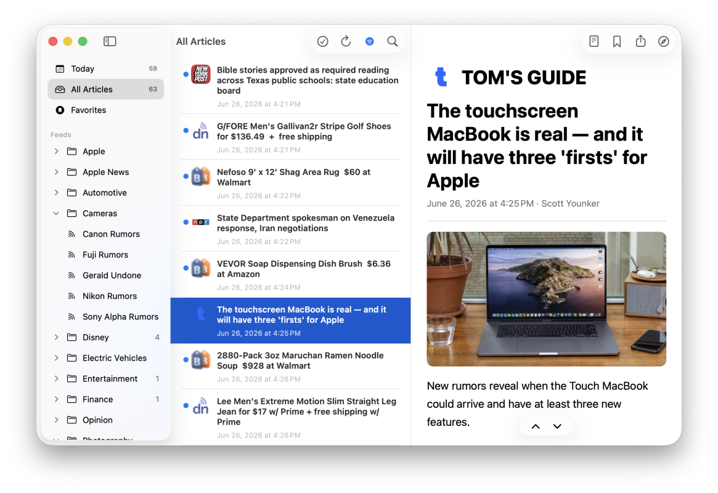Toggle the blue unread filter icon
Screen dimensions: 718x493
370,42
